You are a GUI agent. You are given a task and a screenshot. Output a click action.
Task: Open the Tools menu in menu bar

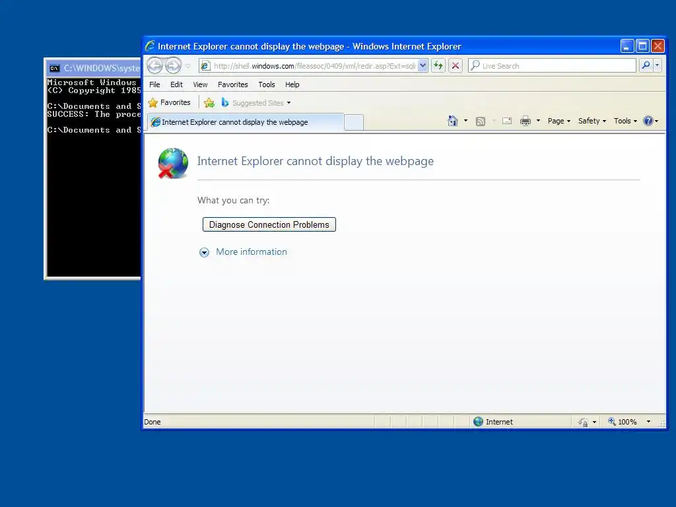coord(267,84)
